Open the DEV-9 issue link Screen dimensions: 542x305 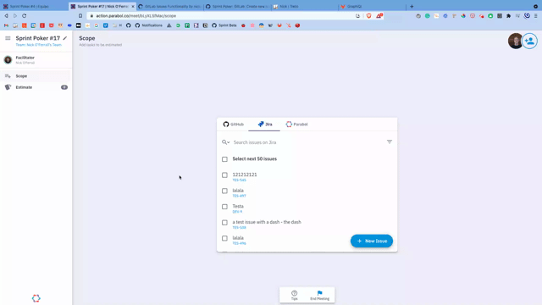237,212
